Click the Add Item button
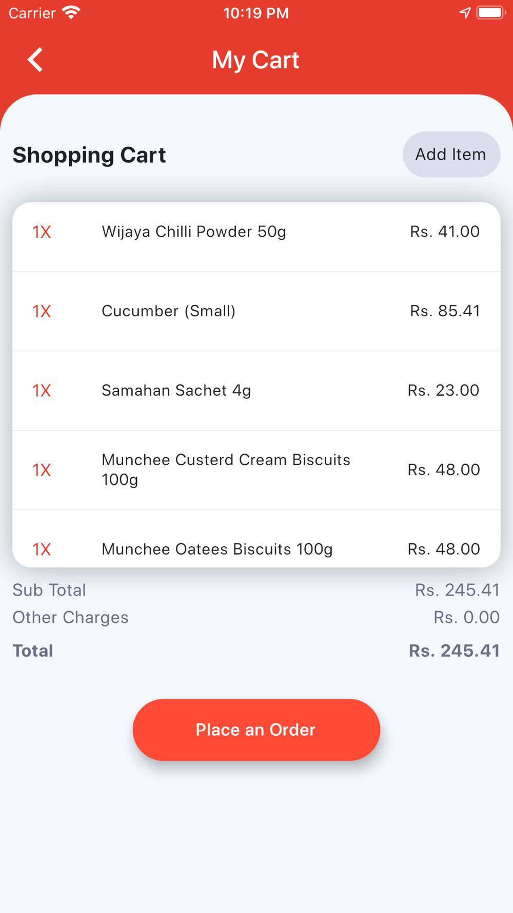Viewport: 513px width, 913px height. click(x=451, y=155)
